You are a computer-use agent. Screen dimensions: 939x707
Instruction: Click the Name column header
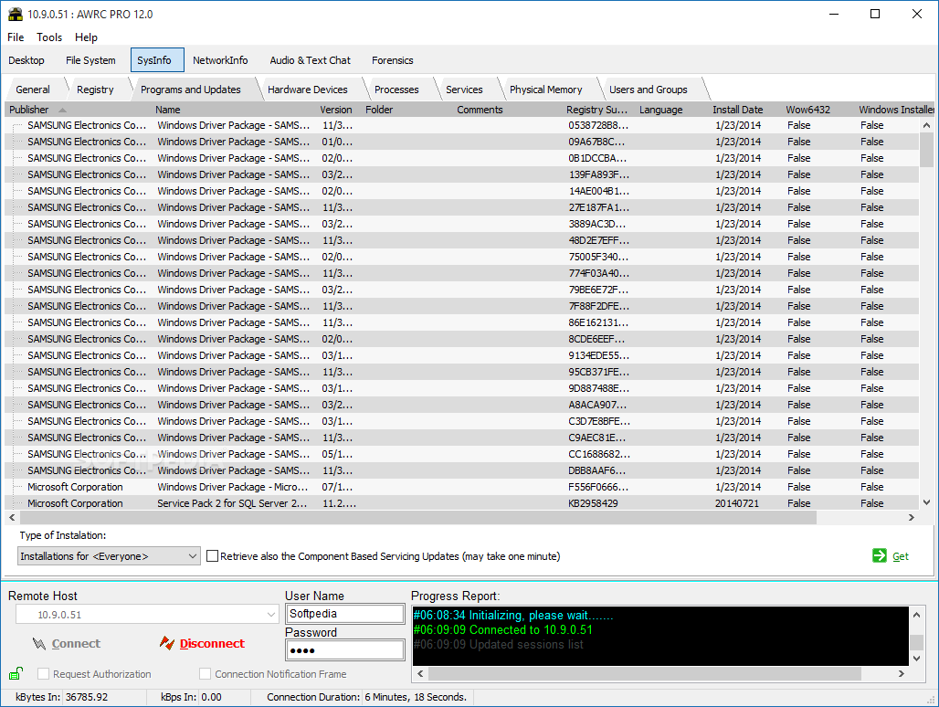(168, 110)
